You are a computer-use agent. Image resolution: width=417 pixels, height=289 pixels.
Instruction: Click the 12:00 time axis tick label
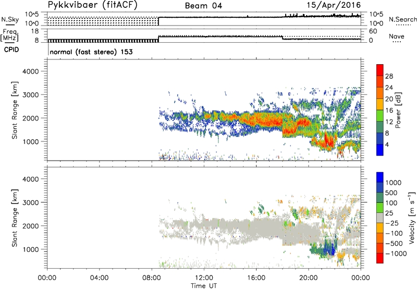(204, 278)
